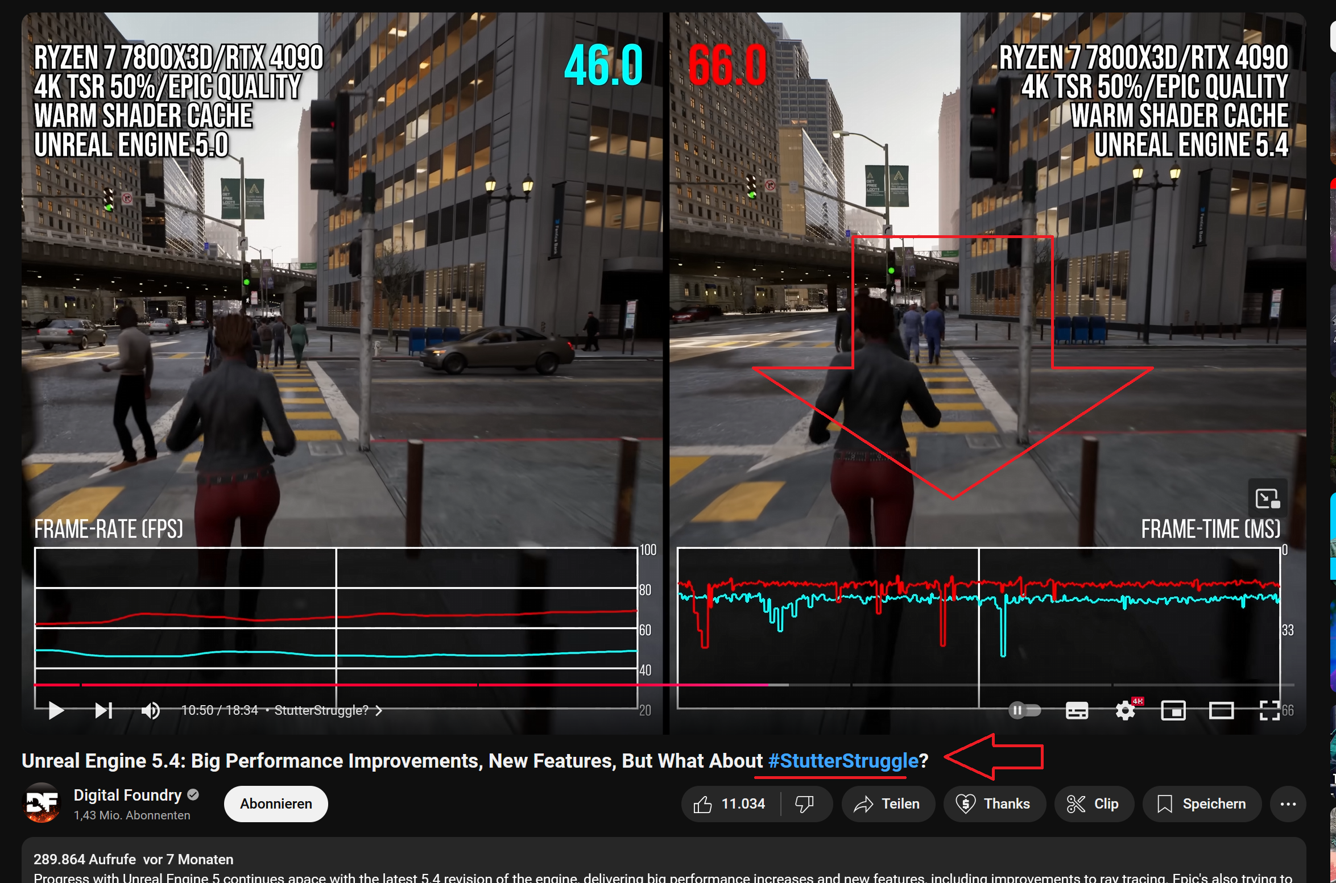Open the volume control icon
This screenshot has height=883, width=1336.
(150, 710)
